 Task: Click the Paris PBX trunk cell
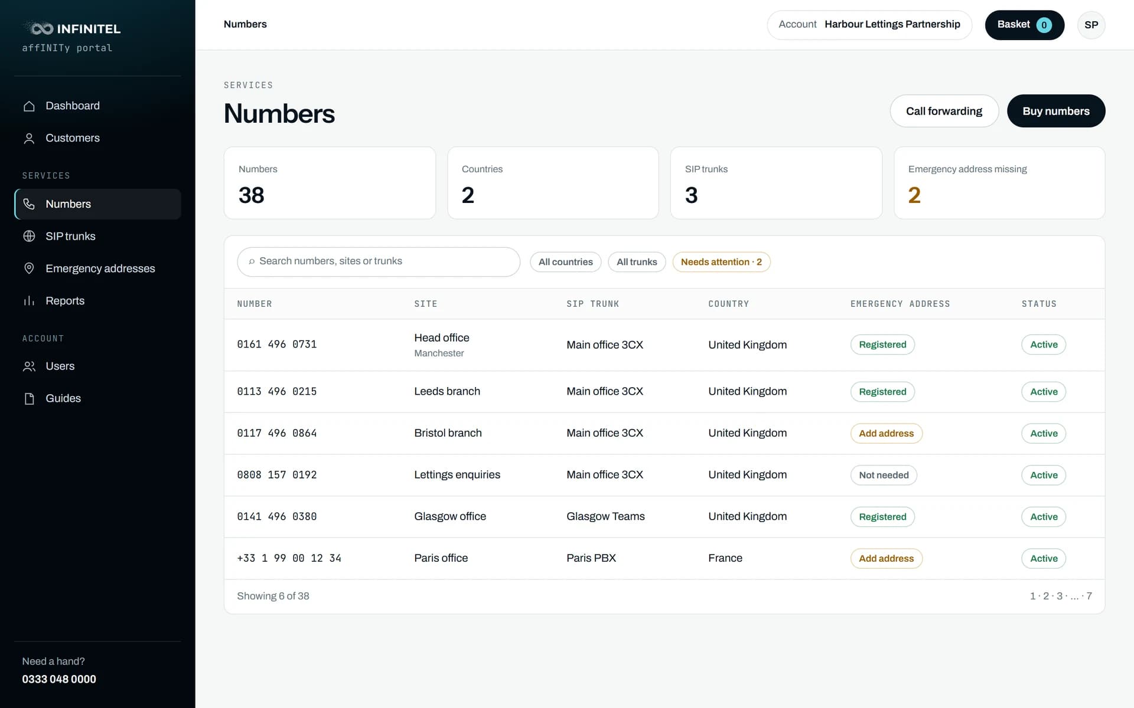click(591, 558)
